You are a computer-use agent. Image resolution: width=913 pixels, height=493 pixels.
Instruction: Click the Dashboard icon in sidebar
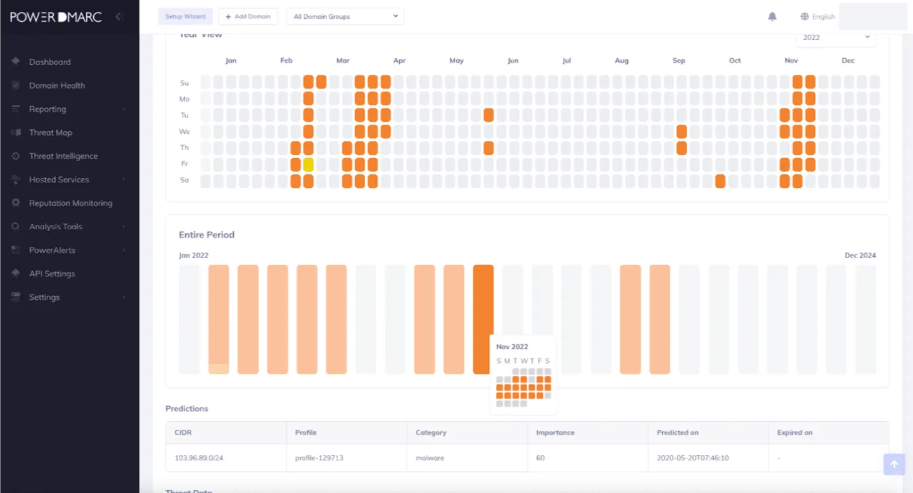pos(16,62)
